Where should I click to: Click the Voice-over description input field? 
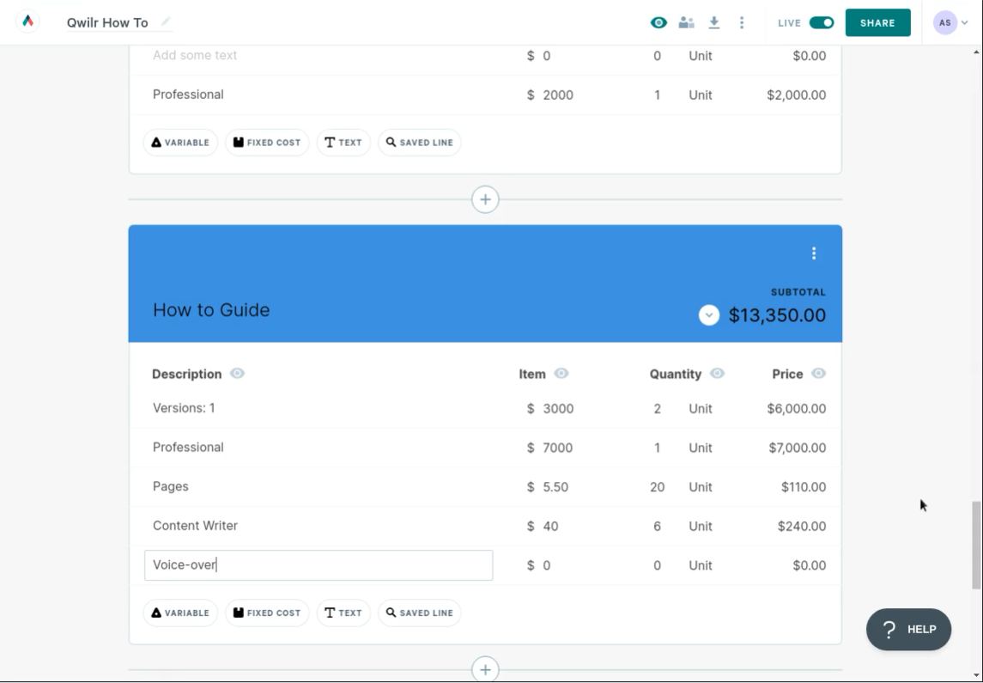click(x=319, y=565)
